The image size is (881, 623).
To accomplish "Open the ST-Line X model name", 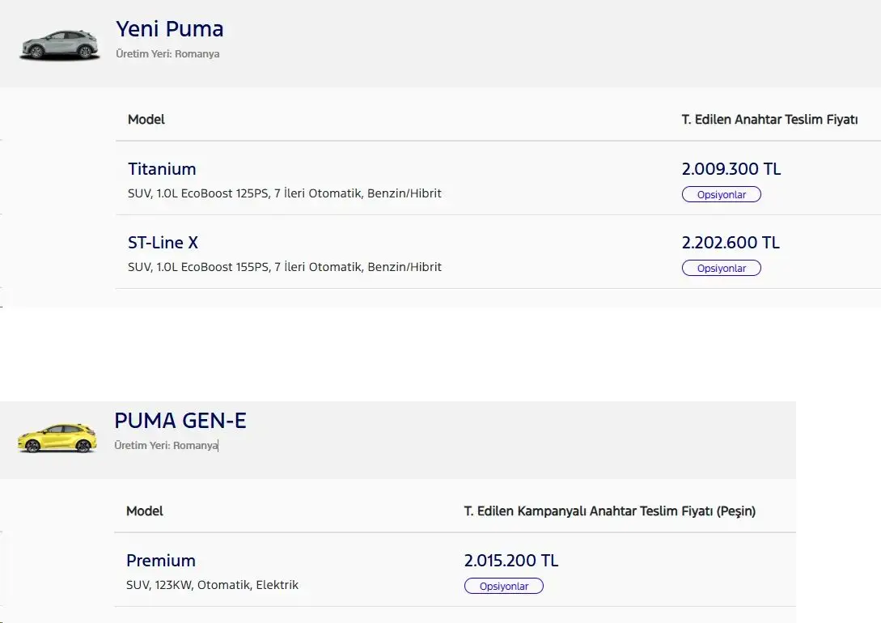I will [x=163, y=243].
